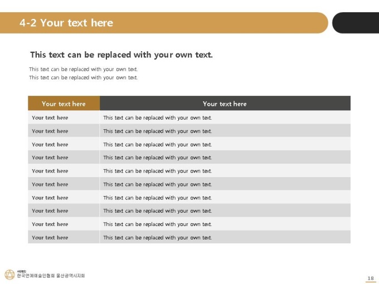Select the second subtitle line under headline
This screenshot has height=284, width=379.
coord(84,77)
